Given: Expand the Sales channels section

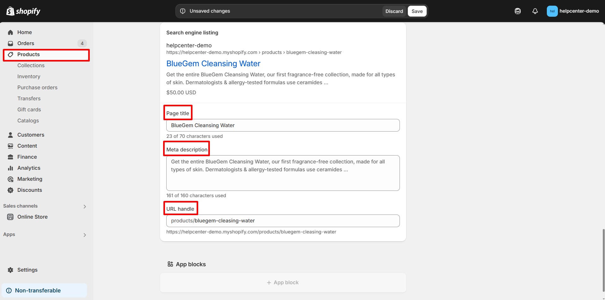Looking at the screenshot, I should 84,207.
